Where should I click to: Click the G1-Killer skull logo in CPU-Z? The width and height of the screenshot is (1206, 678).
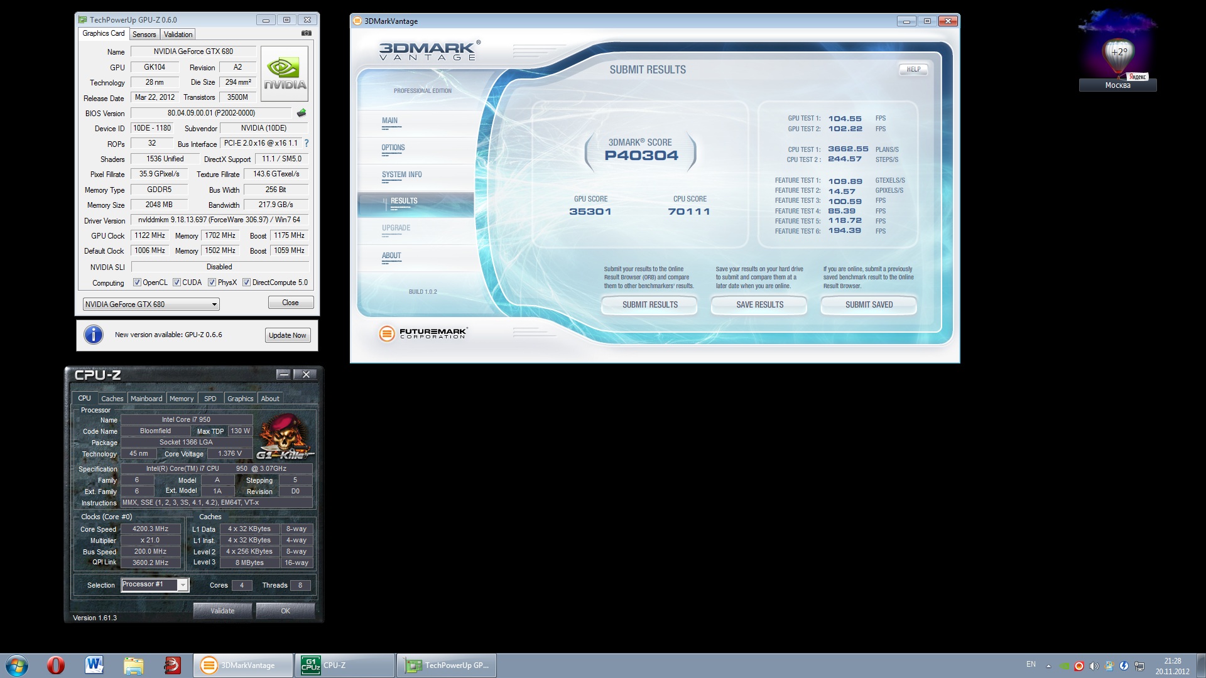tap(285, 436)
